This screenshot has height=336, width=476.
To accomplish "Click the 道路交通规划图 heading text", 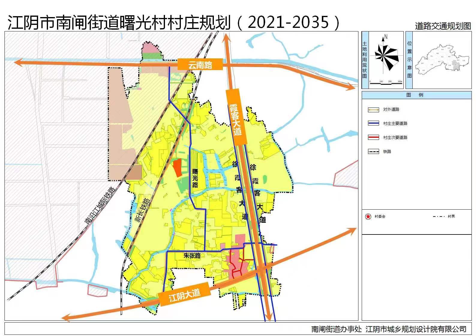I will 443,26.
